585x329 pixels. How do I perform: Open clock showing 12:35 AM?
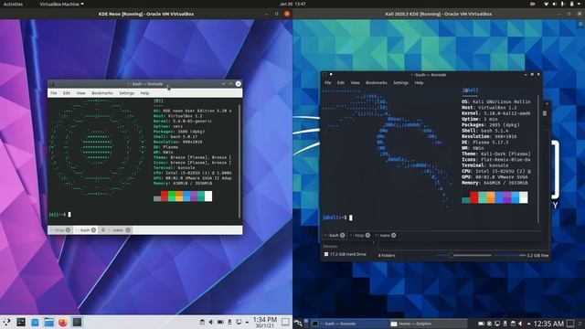pyautogui.click(x=548, y=324)
